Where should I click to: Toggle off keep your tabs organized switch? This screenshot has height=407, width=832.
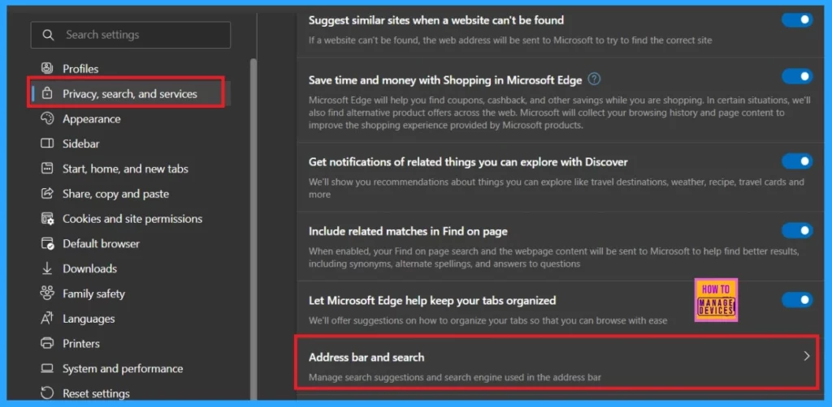point(797,300)
